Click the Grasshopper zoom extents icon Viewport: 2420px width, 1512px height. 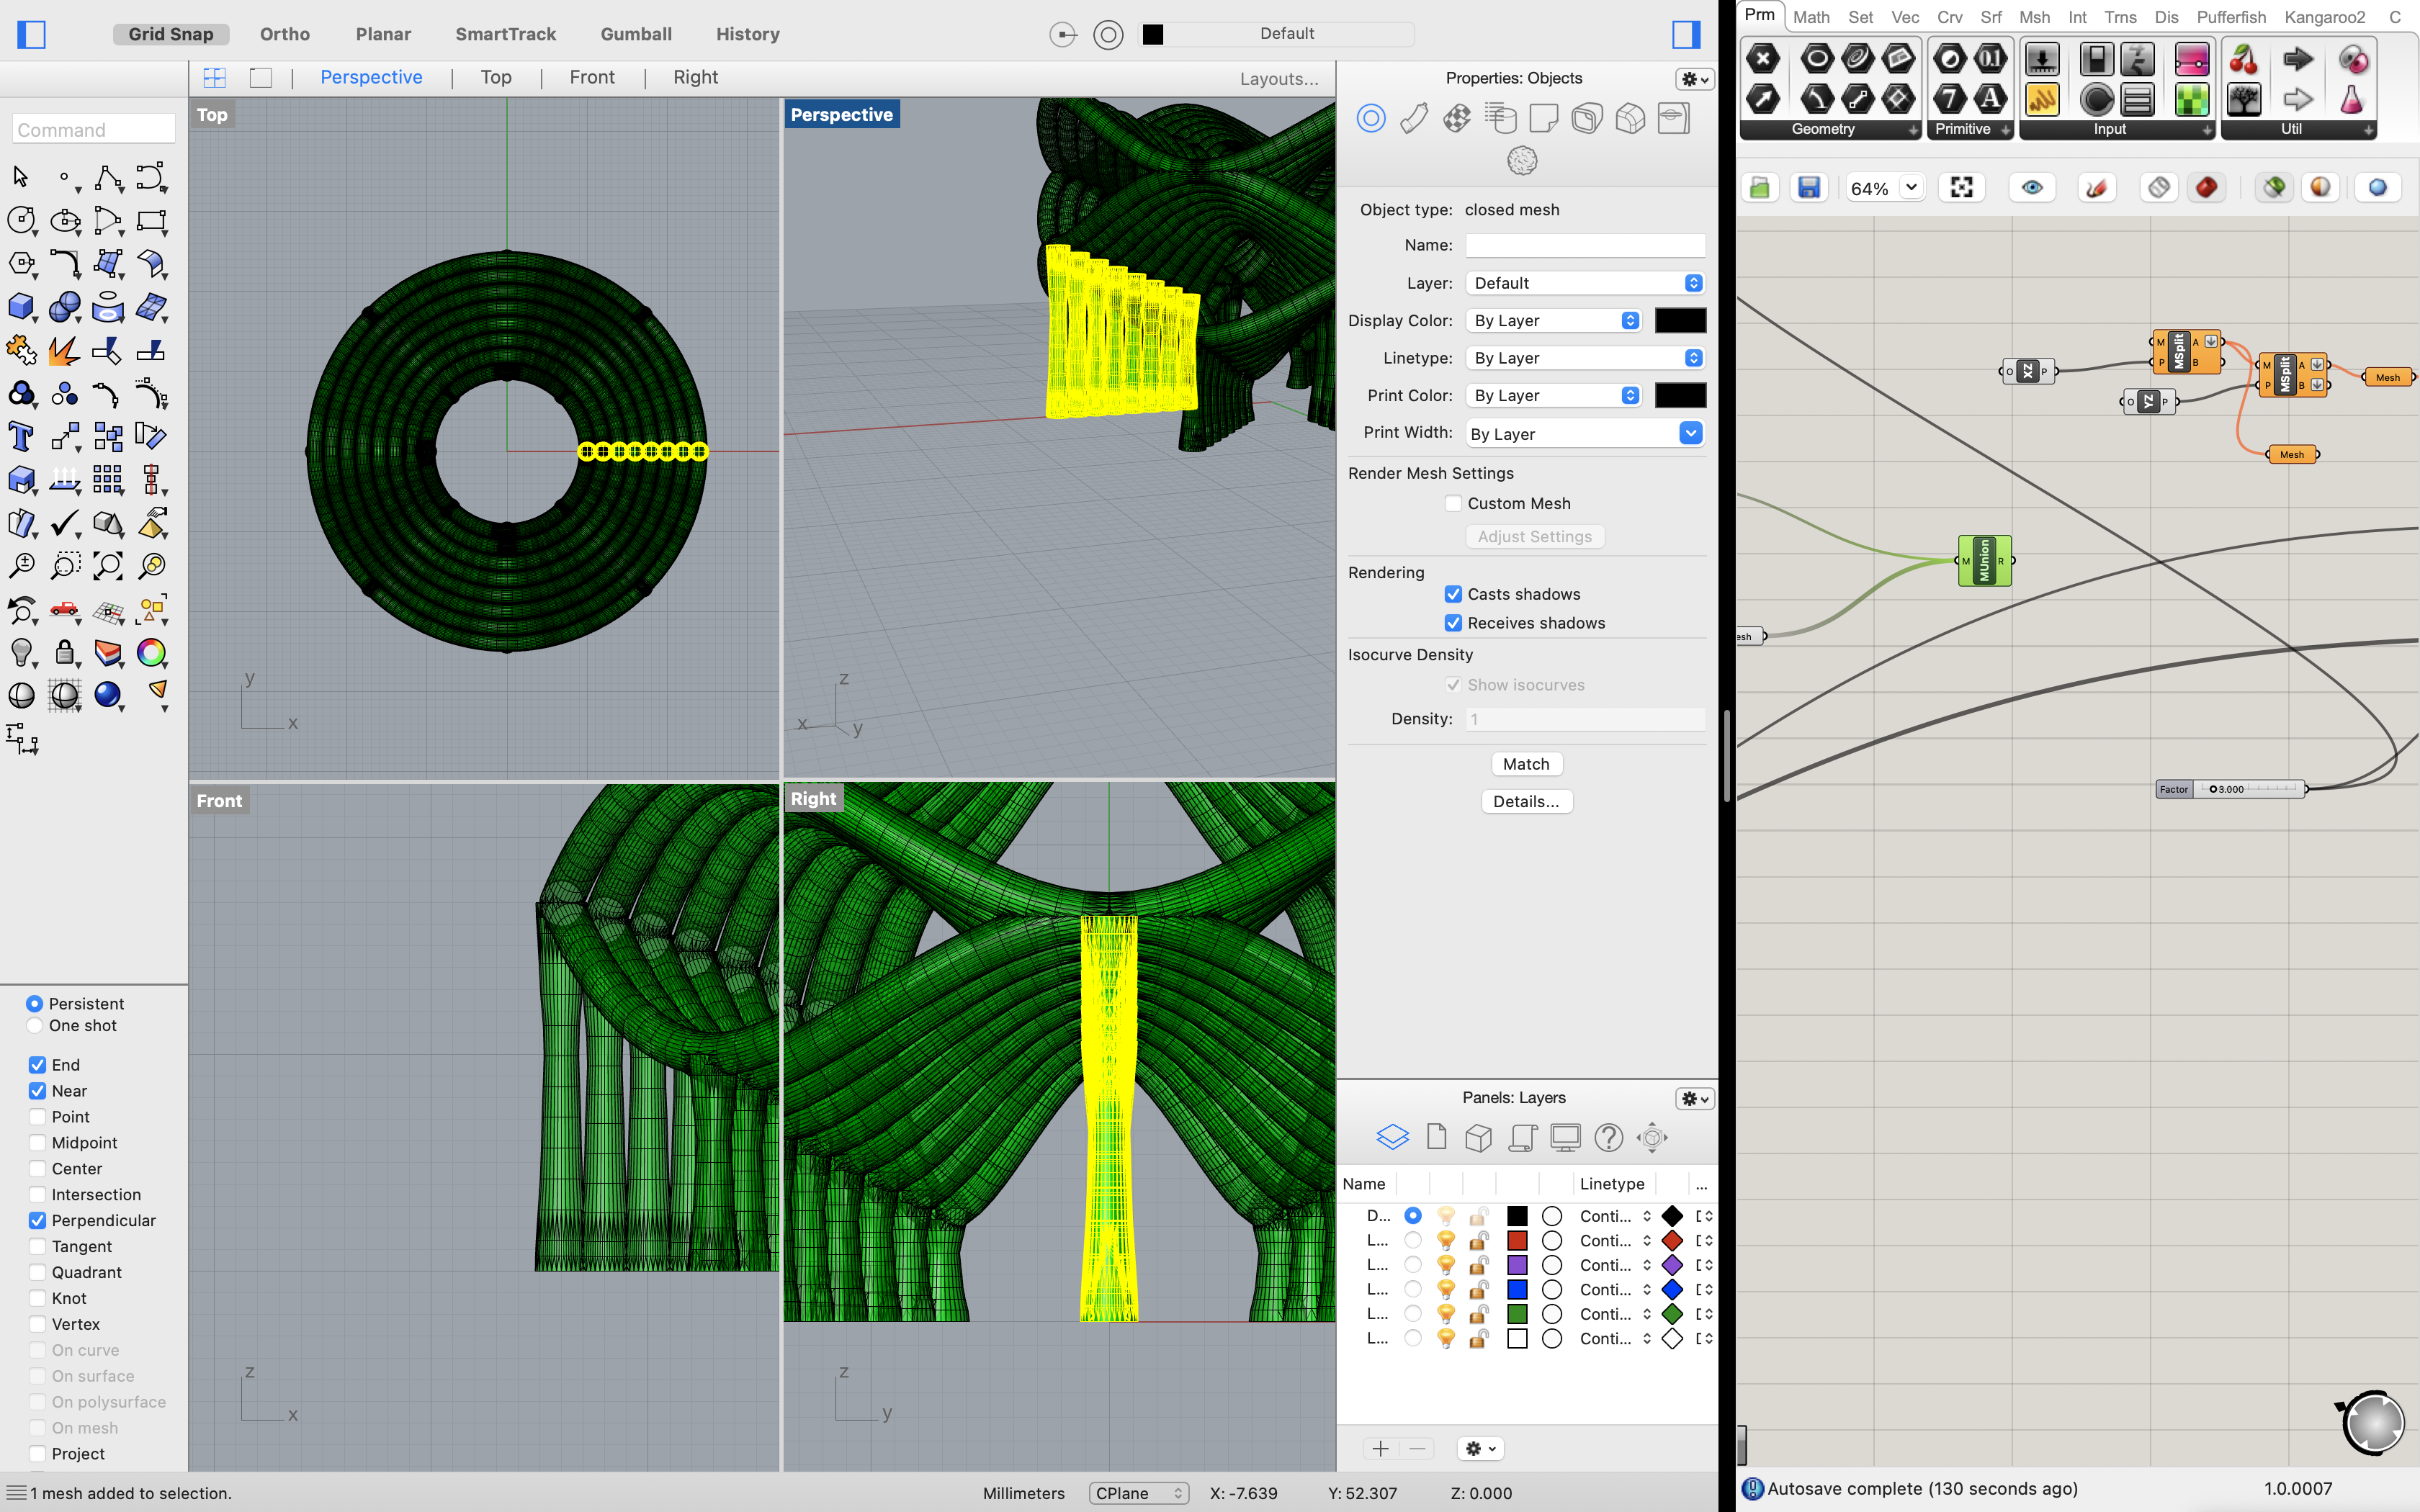pos(1961,188)
